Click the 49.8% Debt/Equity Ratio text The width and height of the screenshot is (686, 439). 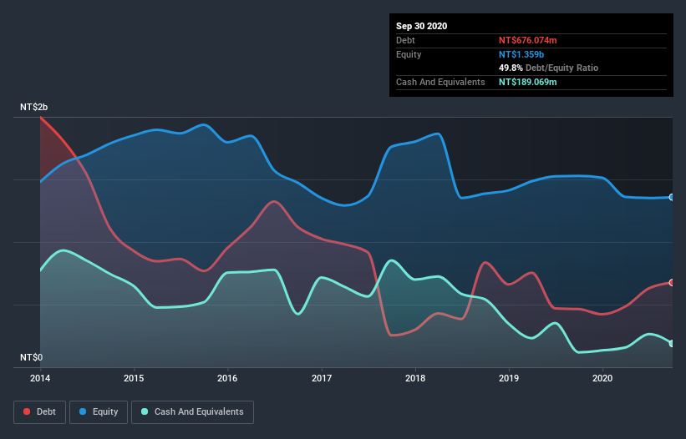pyautogui.click(x=549, y=68)
